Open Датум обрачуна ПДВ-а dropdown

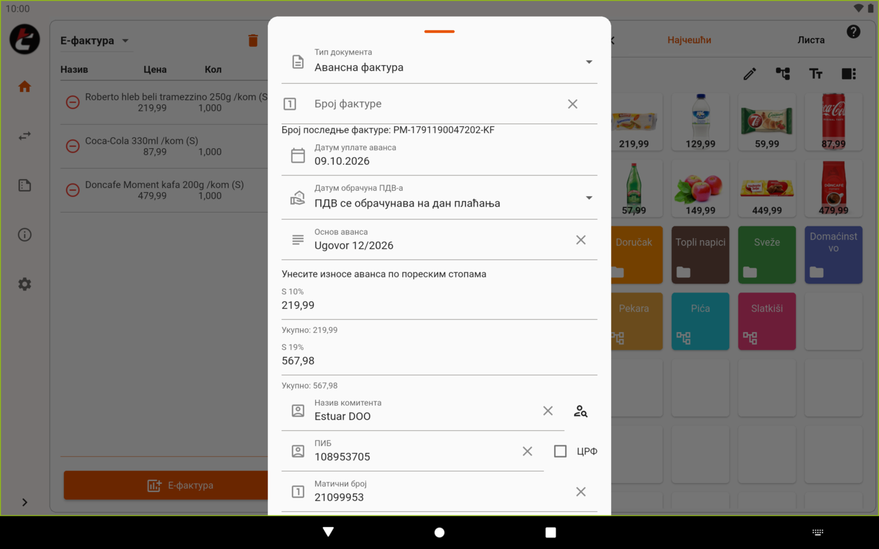coord(439,198)
